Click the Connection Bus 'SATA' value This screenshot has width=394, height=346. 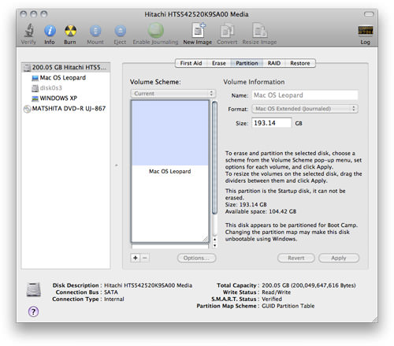click(x=111, y=292)
